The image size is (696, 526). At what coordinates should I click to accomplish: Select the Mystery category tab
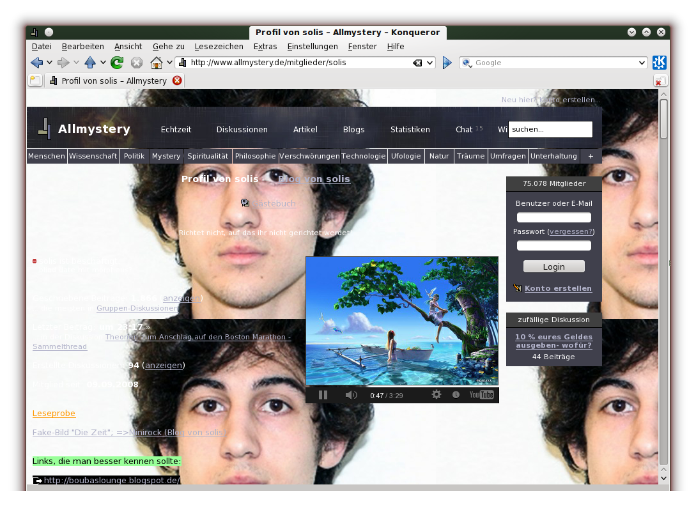(166, 156)
